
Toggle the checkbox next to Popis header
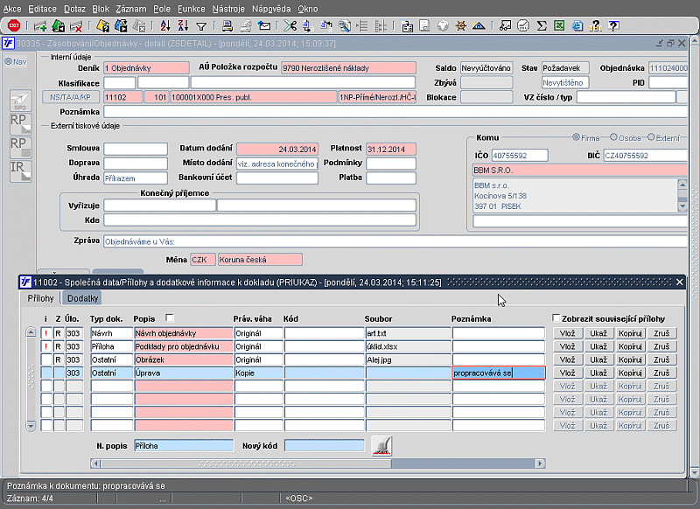[x=170, y=318]
